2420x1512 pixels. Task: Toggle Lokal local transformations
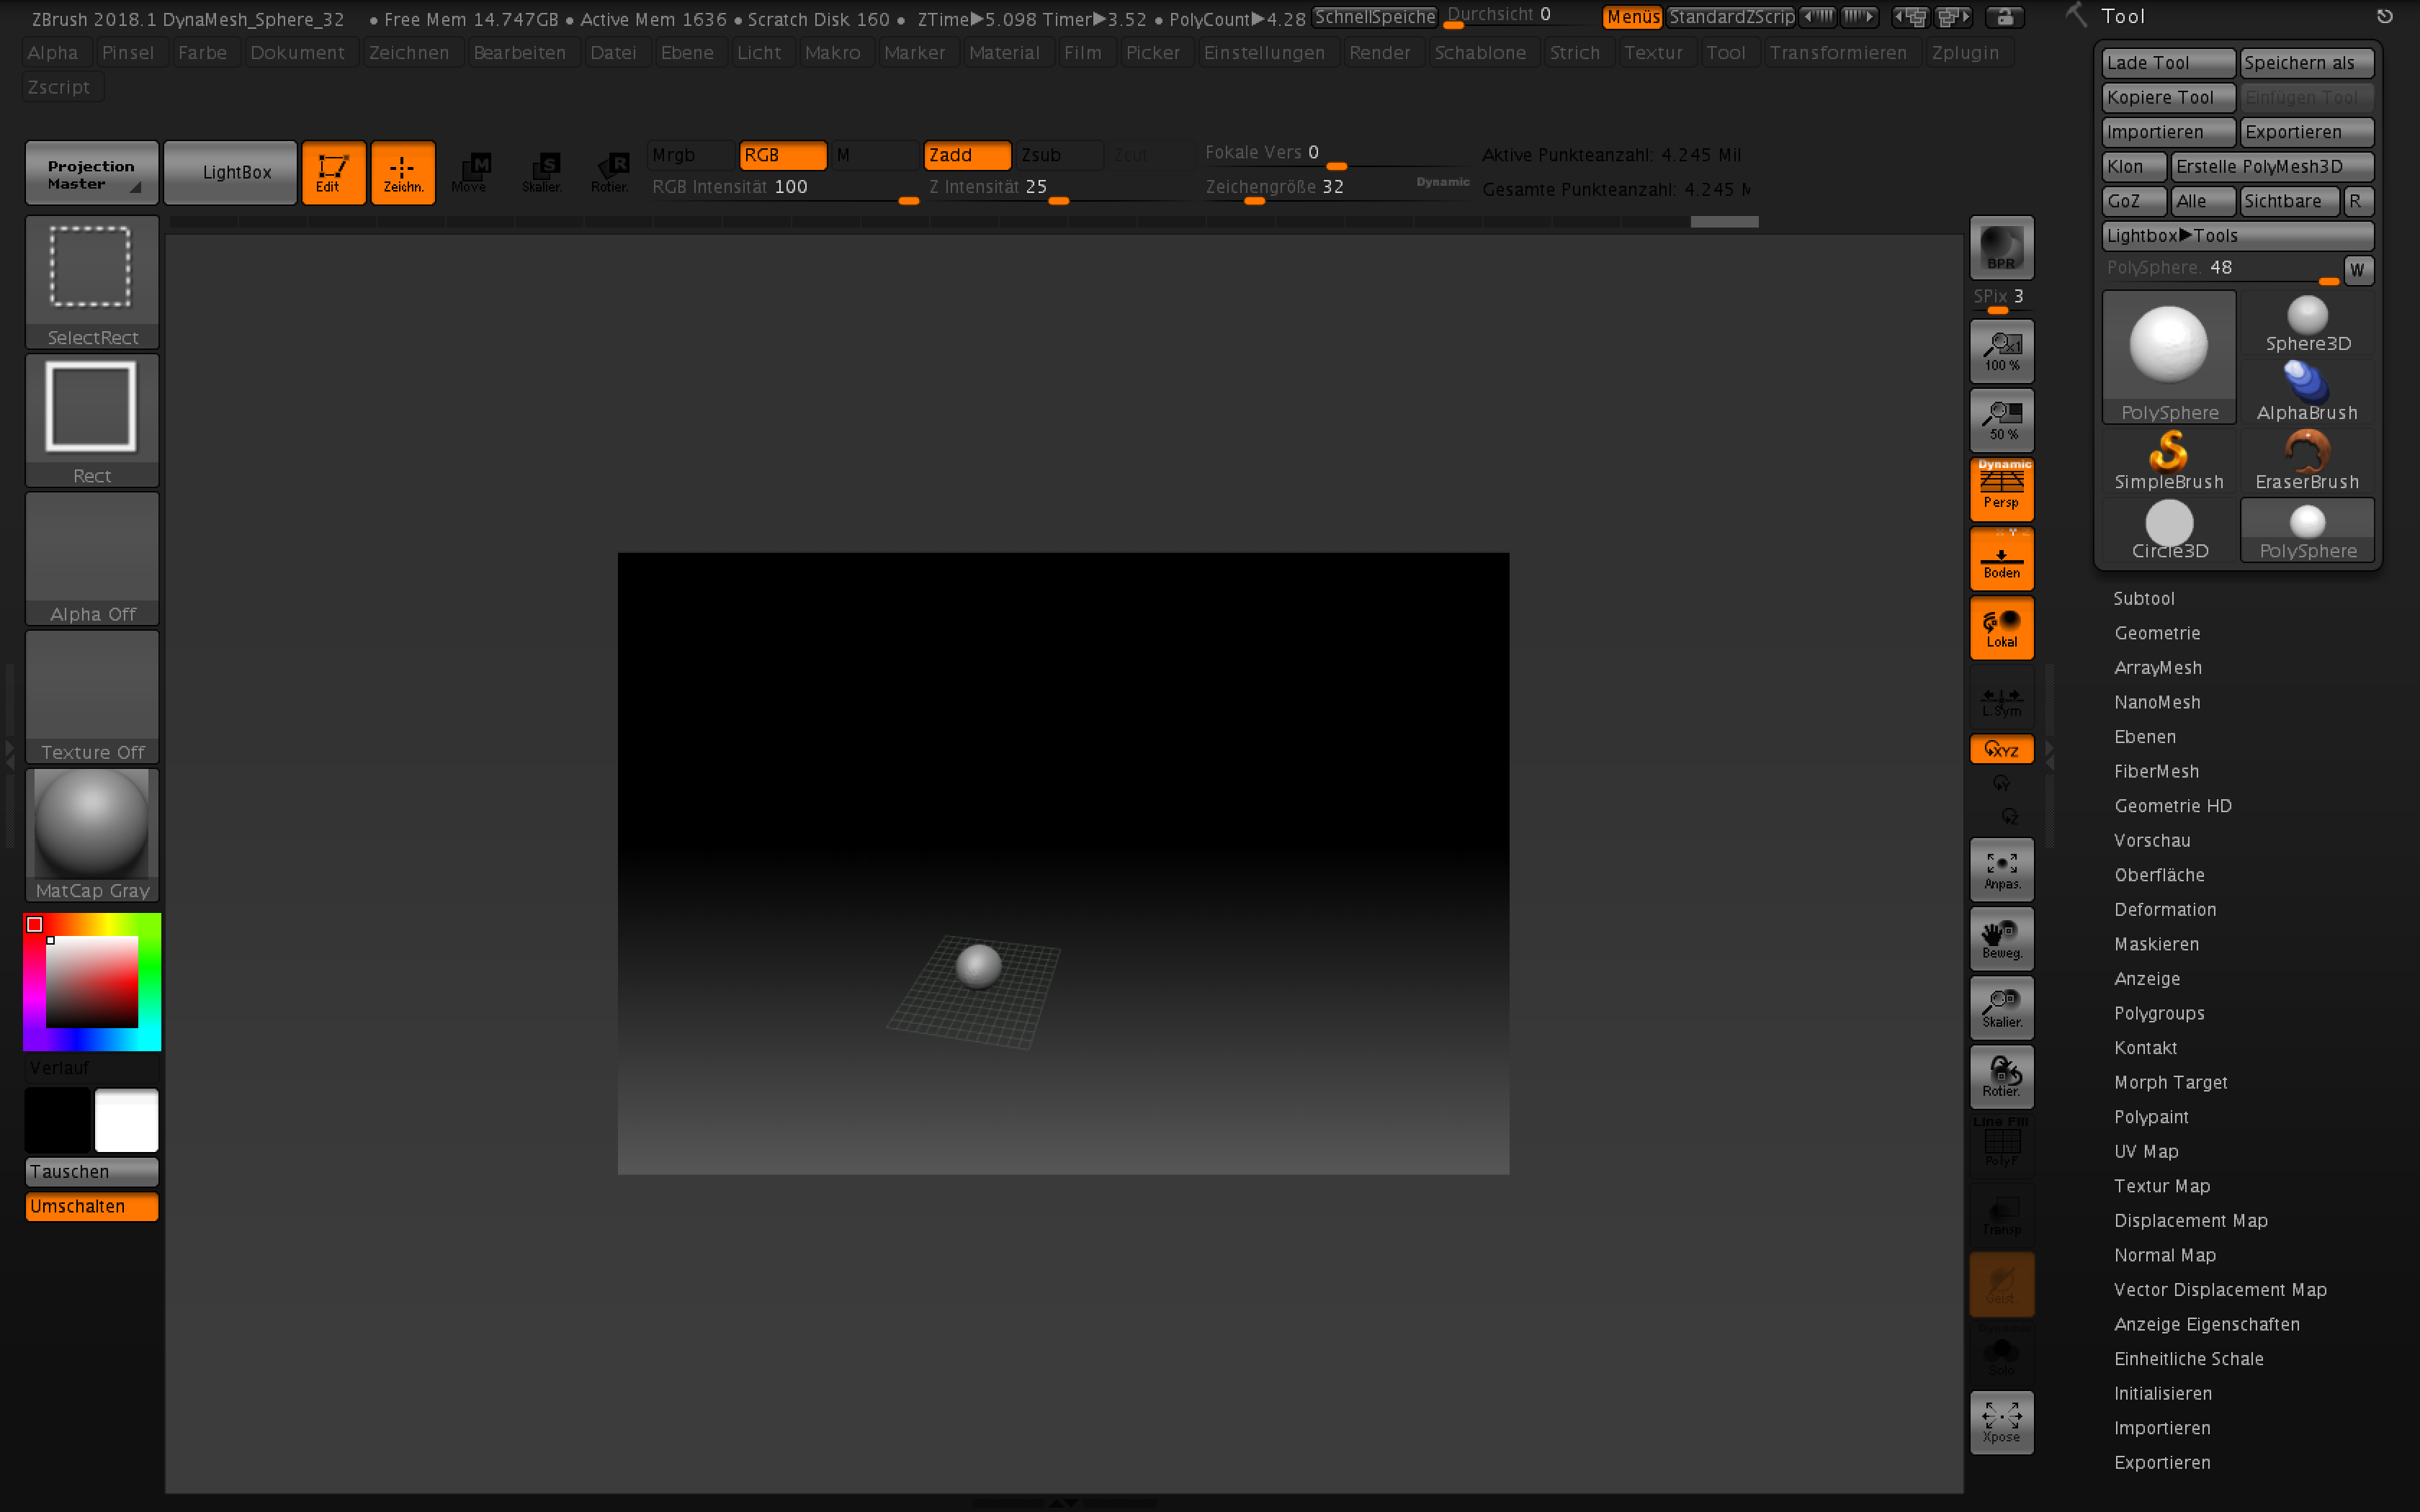coord(2001,627)
